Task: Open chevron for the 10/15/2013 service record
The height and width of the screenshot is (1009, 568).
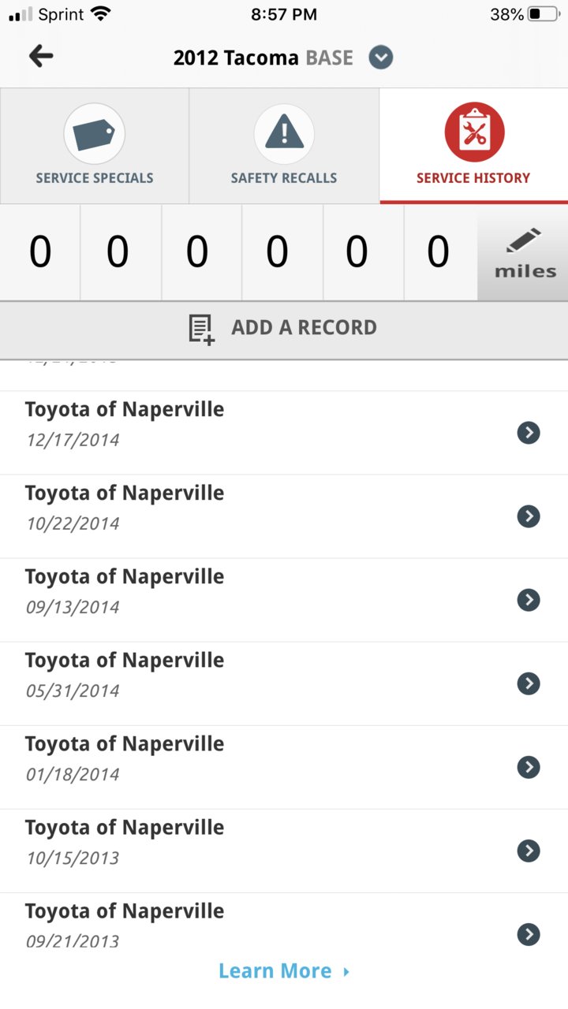Action: (x=529, y=851)
